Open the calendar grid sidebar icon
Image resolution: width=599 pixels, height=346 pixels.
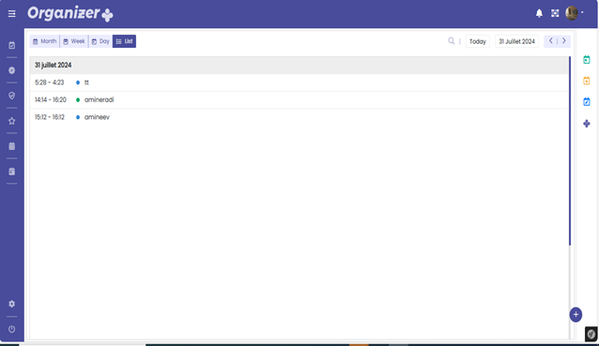[12, 146]
